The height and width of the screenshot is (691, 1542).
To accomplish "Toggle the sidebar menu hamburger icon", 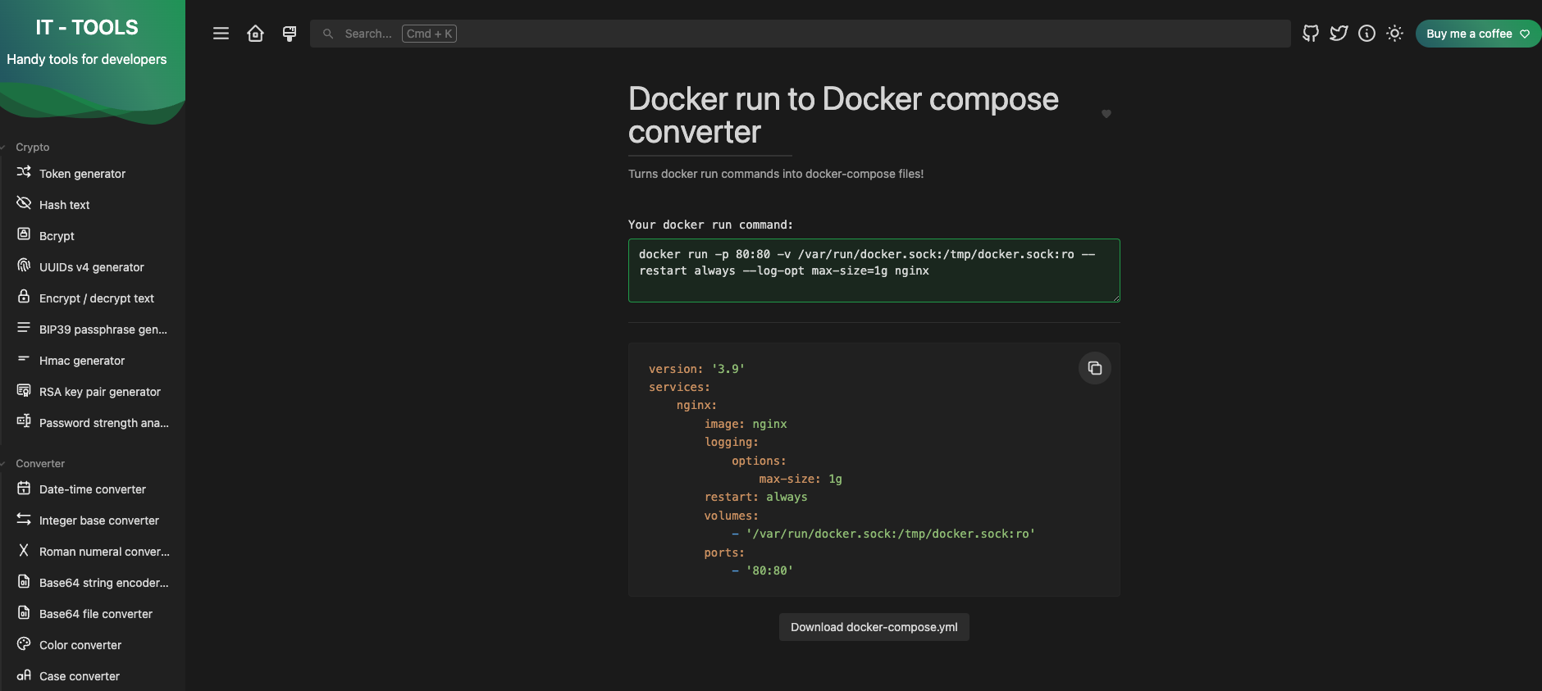I will click(x=221, y=34).
